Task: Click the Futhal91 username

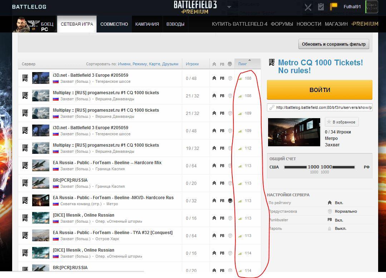Action: tap(352, 7)
